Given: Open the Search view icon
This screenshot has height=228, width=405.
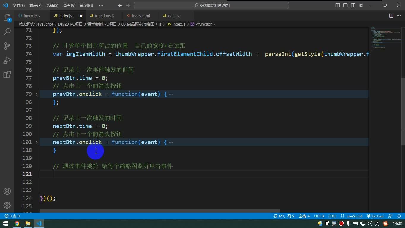Looking at the screenshot, I should pos(7,32).
